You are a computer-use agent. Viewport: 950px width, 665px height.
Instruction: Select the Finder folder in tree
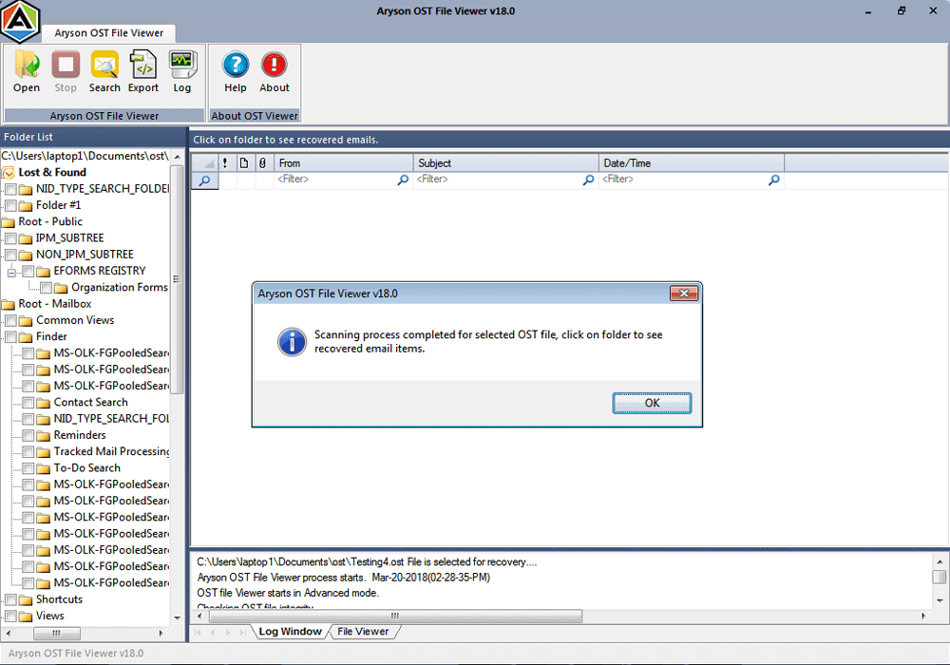click(x=51, y=336)
